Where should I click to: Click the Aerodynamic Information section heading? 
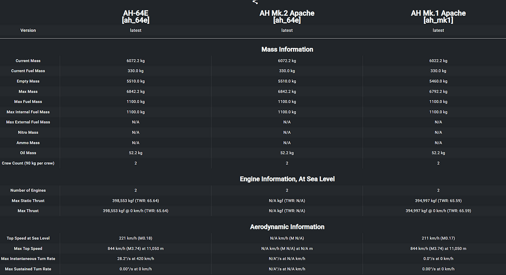point(287,227)
